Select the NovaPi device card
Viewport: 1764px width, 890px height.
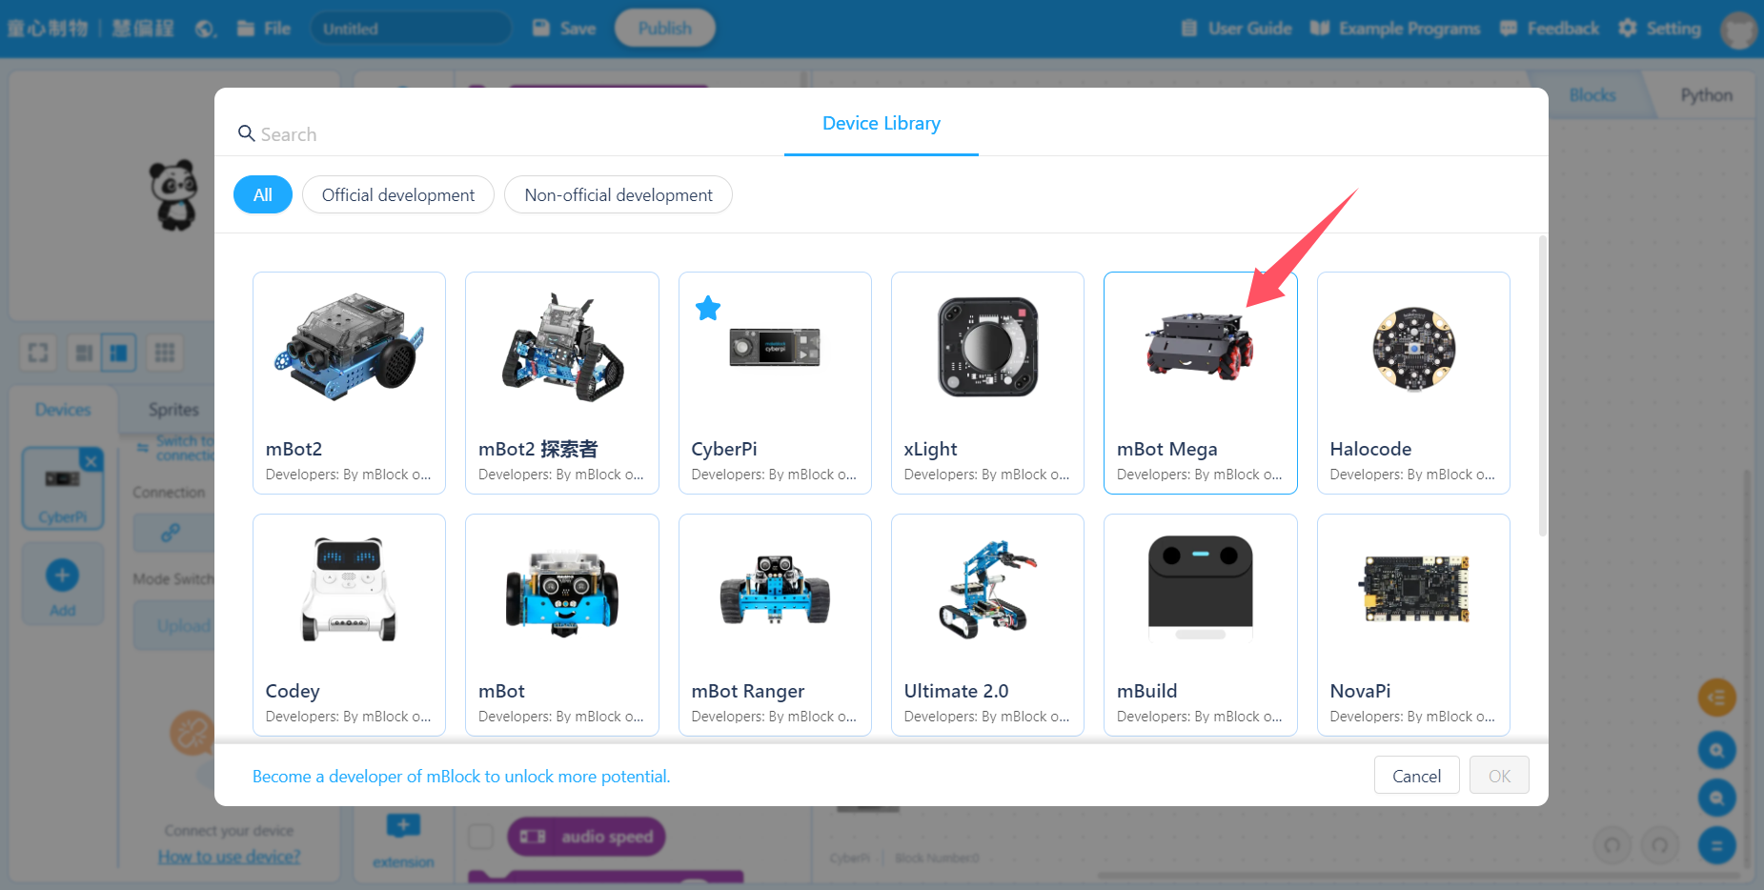pos(1413,625)
